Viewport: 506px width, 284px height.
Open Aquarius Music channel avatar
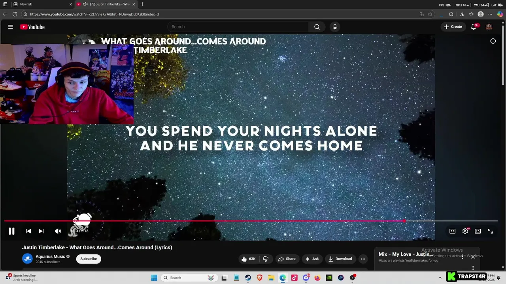pyautogui.click(x=27, y=259)
